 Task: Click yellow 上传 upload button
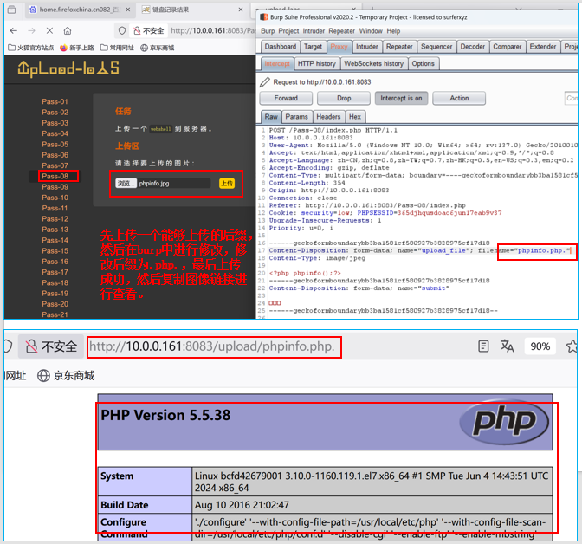point(227,184)
